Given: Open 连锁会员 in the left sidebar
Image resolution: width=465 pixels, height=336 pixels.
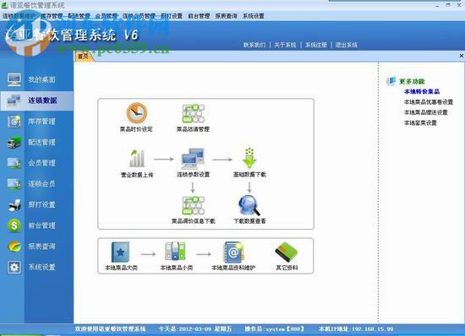Looking at the screenshot, I should pos(37,184).
